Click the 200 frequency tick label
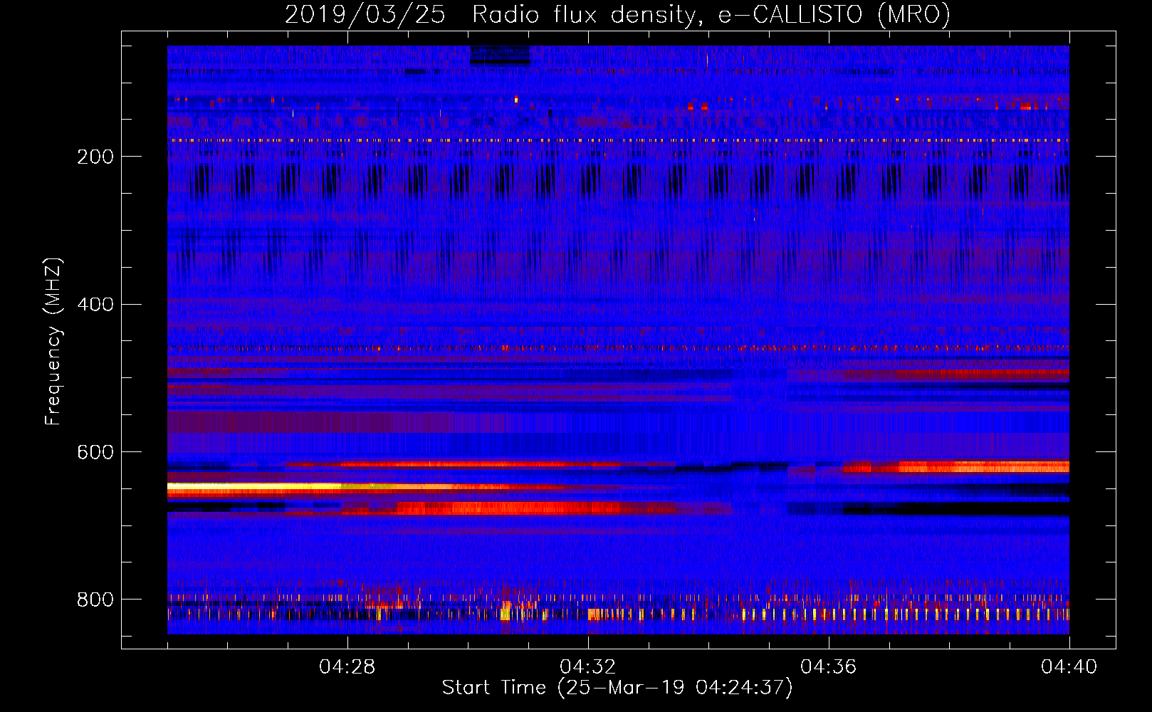Viewport: 1152px width, 712px height. pyautogui.click(x=95, y=157)
